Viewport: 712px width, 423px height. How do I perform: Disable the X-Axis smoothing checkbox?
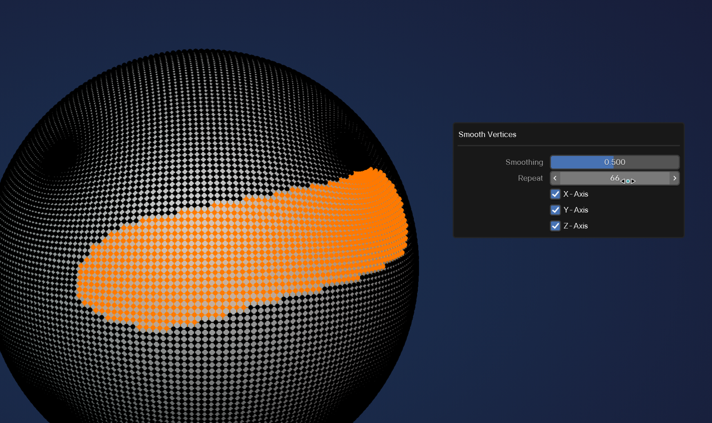click(555, 194)
